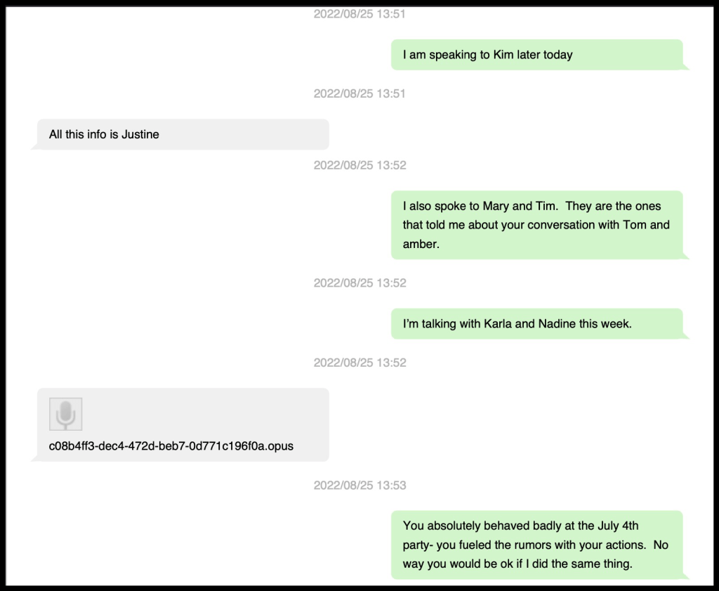
Task: Select the Karla and Nadine message bubble
Action: pyautogui.click(x=536, y=324)
